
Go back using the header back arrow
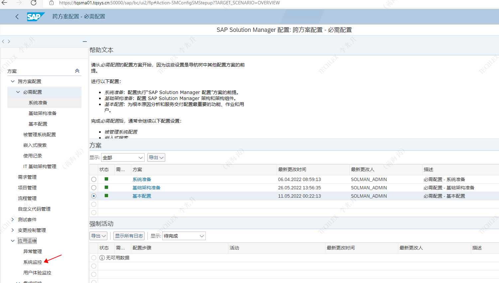click(x=17, y=17)
